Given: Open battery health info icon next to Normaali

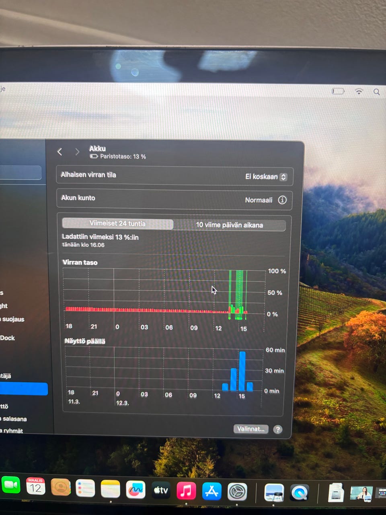Looking at the screenshot, I should [x=282, y=200].
